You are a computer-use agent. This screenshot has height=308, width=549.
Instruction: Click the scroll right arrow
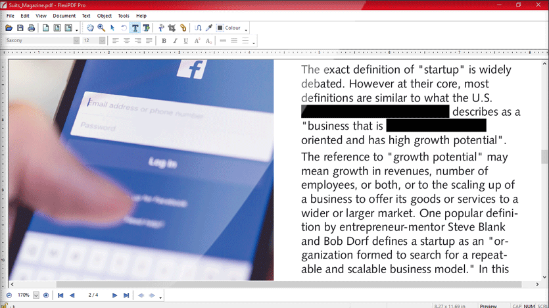537,284
